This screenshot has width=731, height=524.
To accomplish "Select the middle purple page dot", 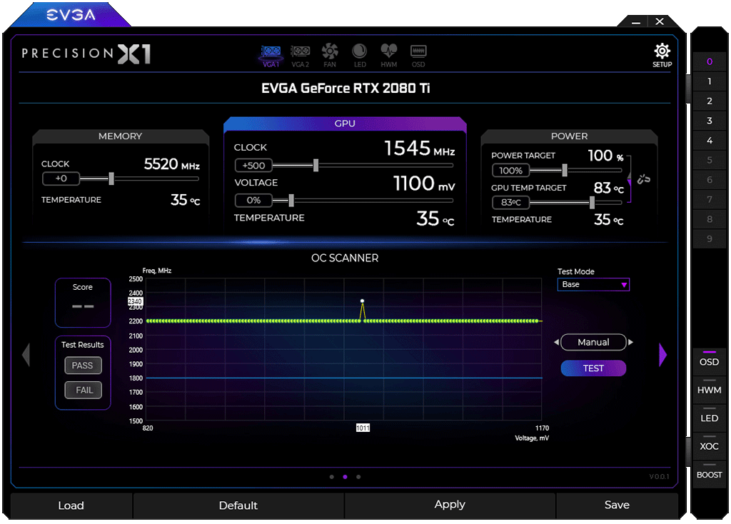I will click(x=345, y=477).
